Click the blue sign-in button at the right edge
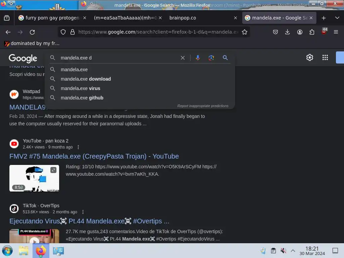The width and height of the screenshot is (344, 258). [340, 57]
